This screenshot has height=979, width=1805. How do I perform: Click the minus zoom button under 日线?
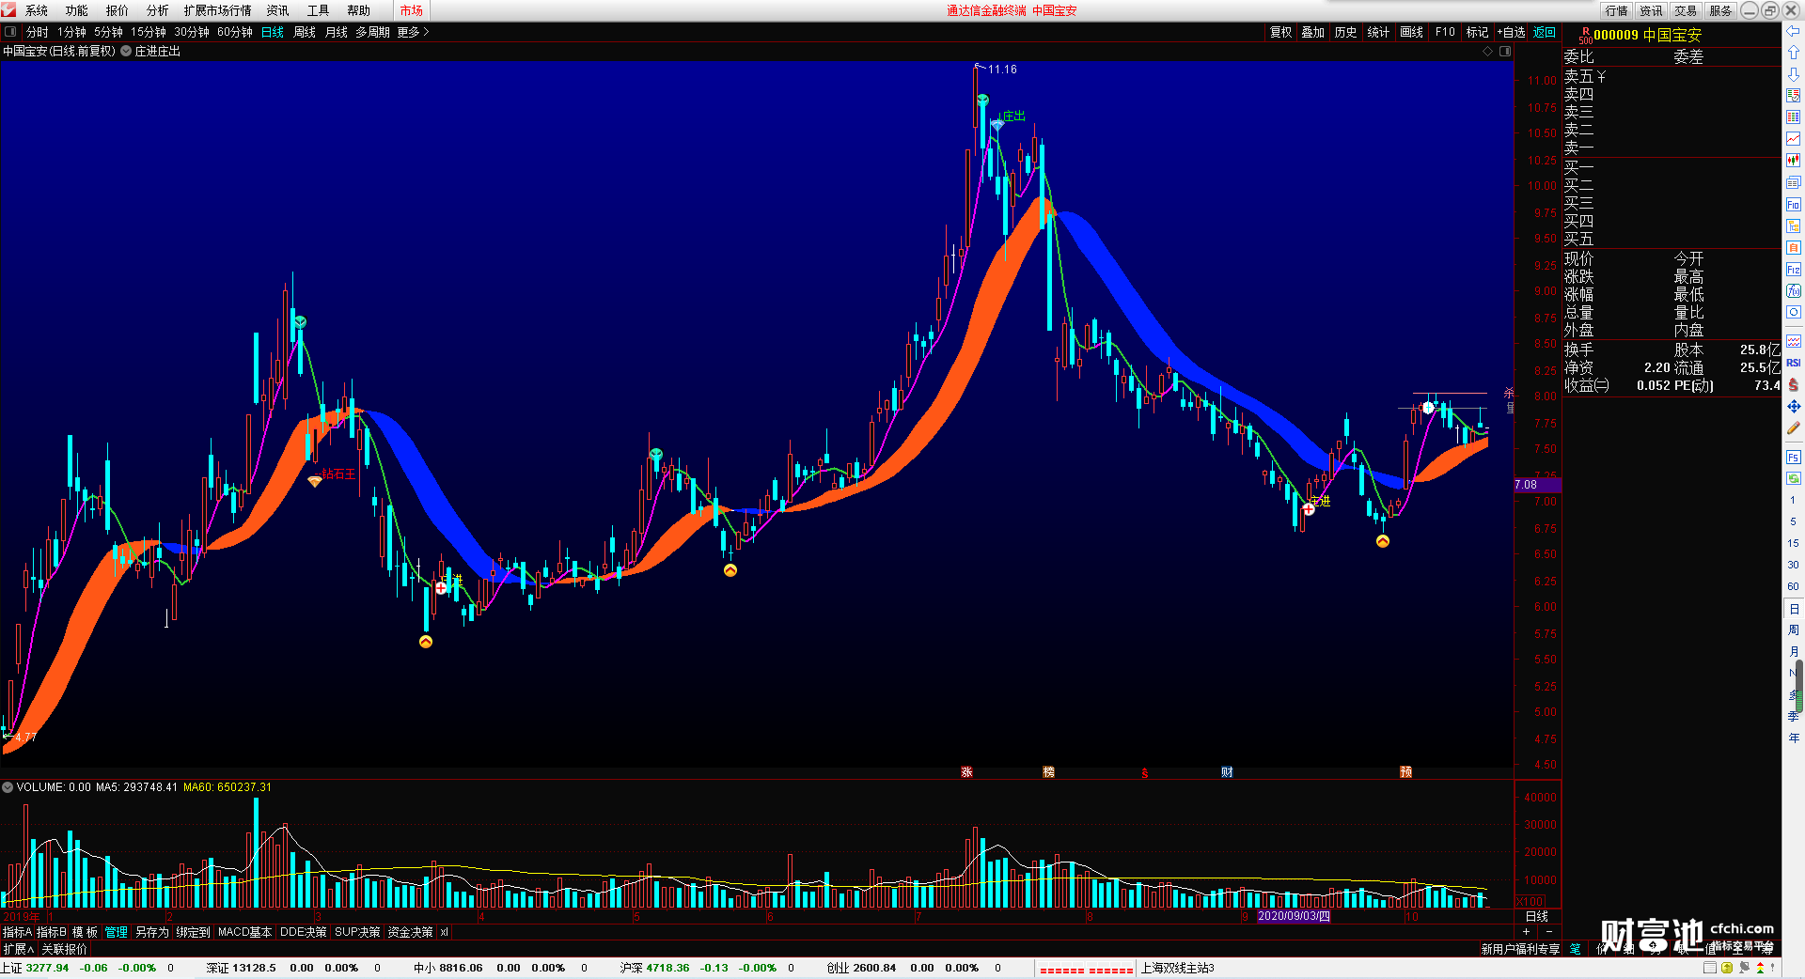click(1549, 931)
